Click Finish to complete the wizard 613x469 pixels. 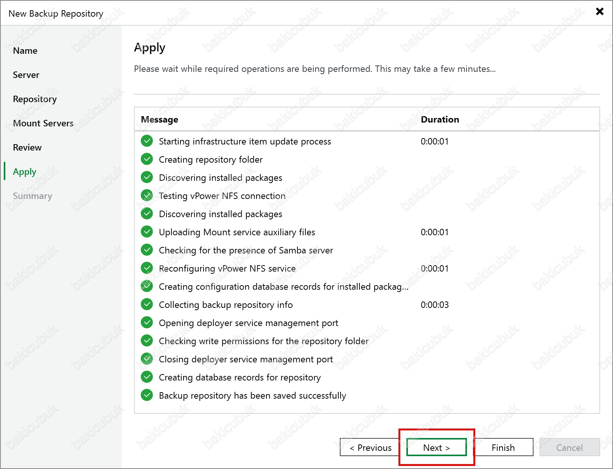click(x=503, y=447)
